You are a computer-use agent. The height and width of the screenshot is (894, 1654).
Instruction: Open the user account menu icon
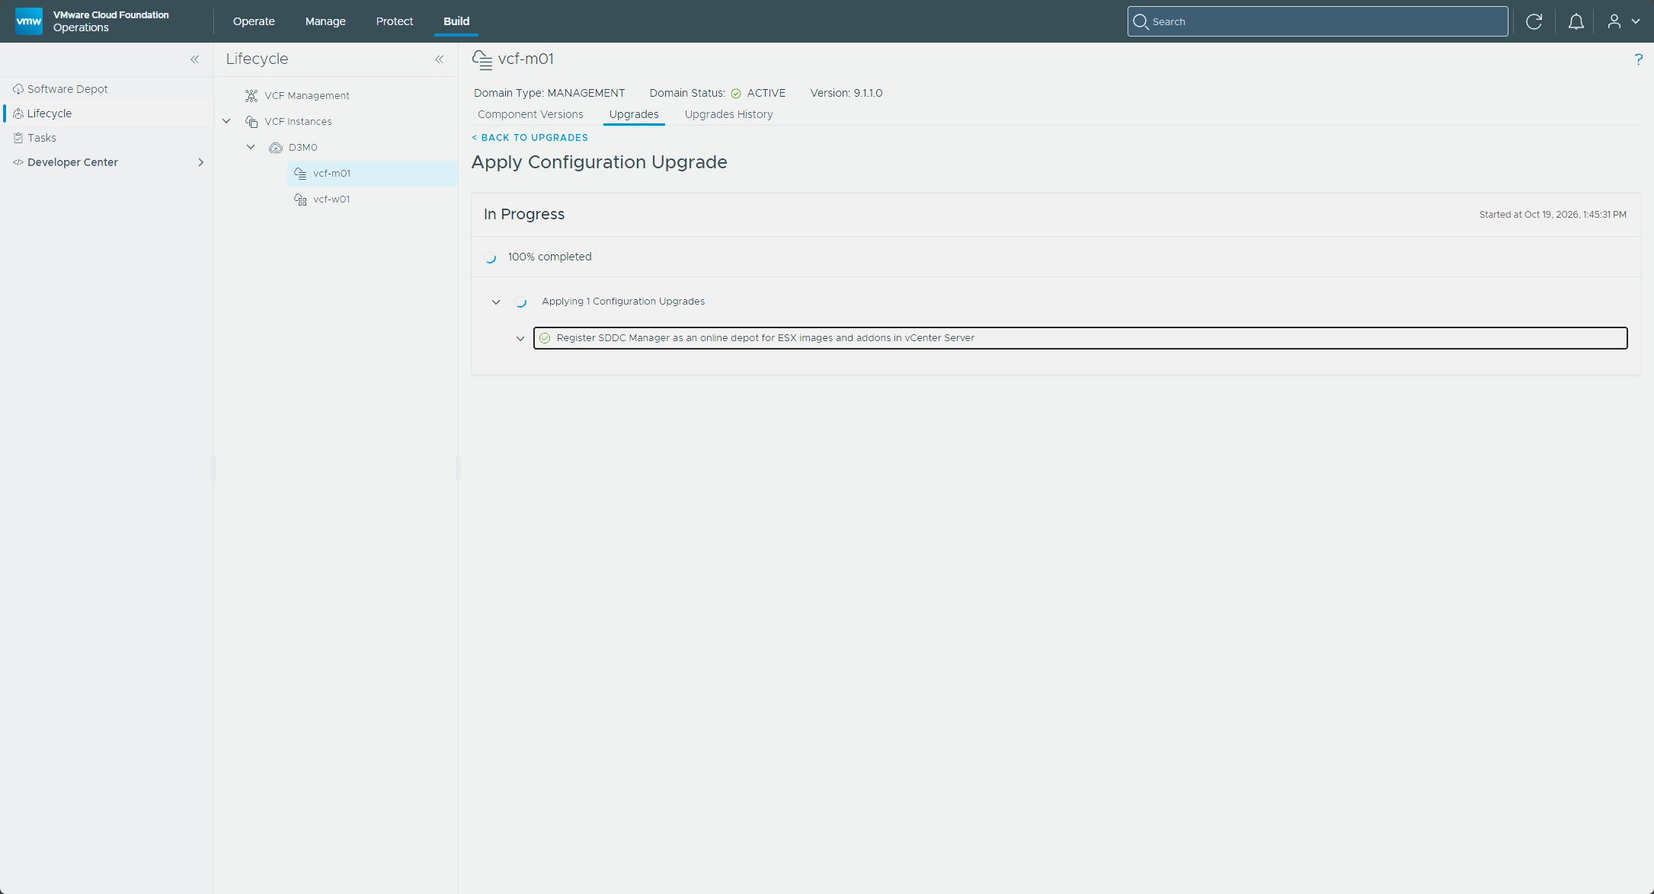point(1614,21)
